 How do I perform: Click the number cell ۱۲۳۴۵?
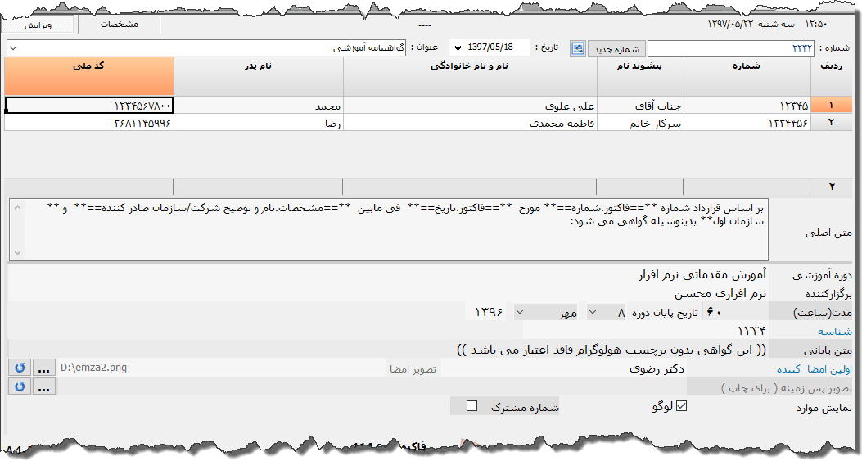(x=747, y=105)
